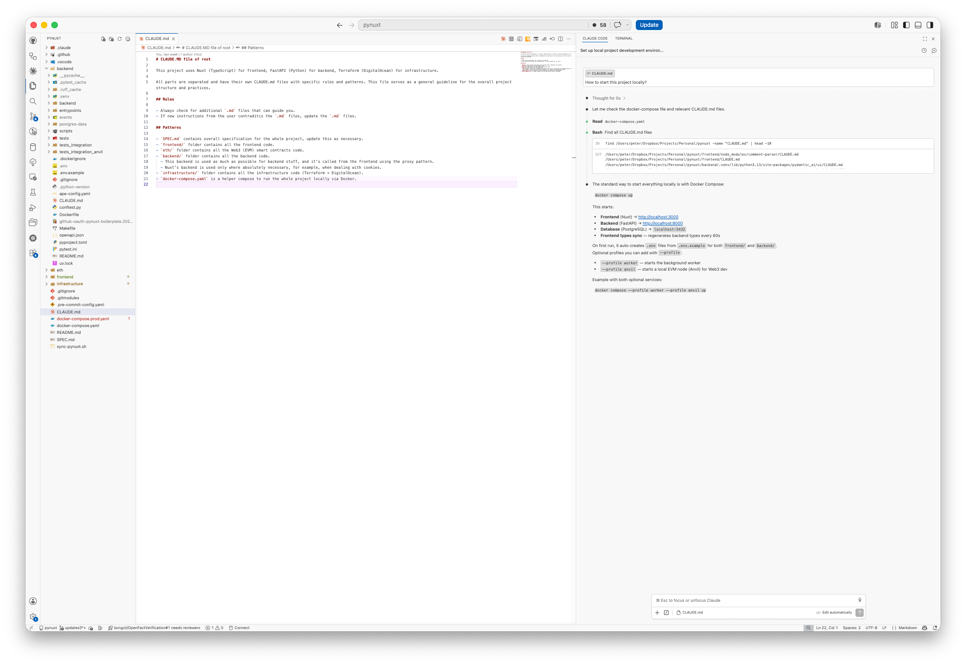Viewport: 966px width, 665px height.
Task: Open Claude session history clock icon
Action: coord(924,50)
